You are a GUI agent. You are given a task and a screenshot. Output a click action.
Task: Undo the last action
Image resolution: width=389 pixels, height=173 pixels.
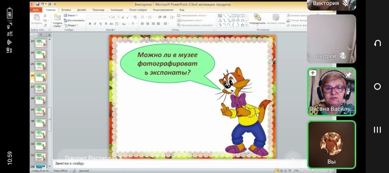[x=42, y=4]
